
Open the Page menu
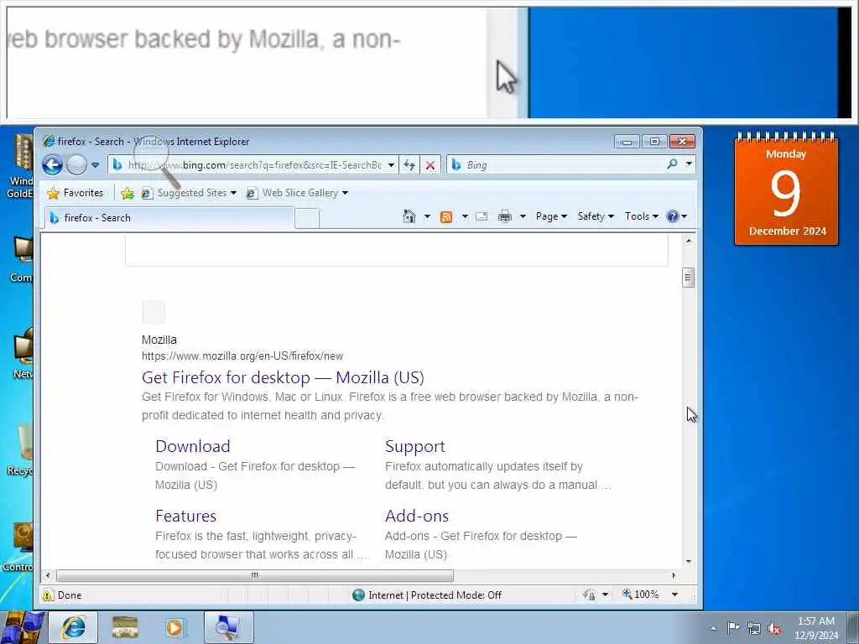pos(551,216)
